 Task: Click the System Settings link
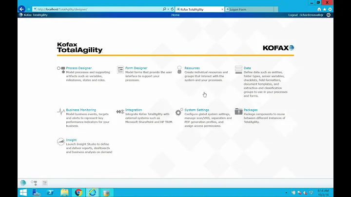[196, 110]
